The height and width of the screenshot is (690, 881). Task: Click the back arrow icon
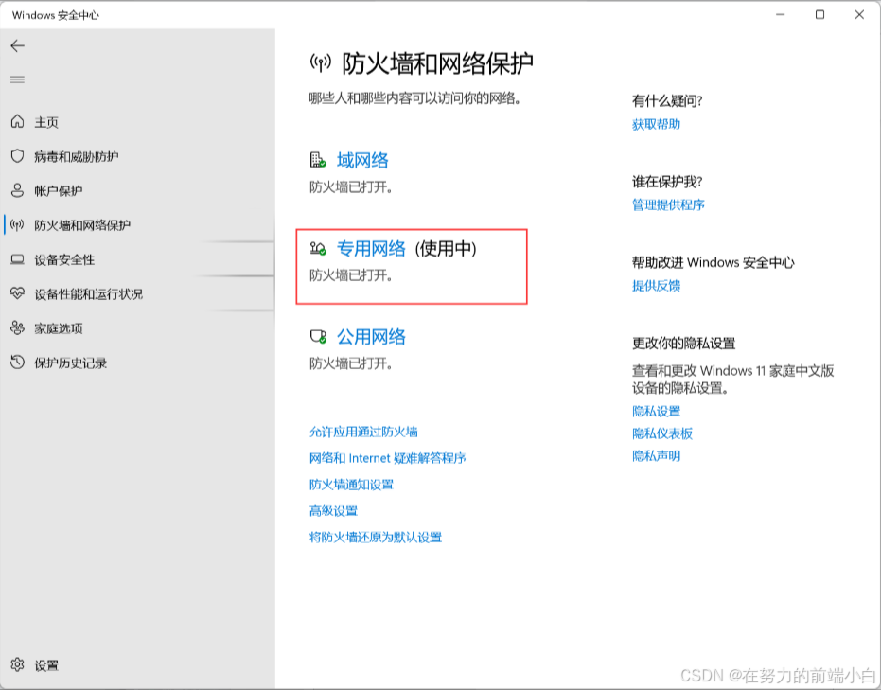click(17, 45)
